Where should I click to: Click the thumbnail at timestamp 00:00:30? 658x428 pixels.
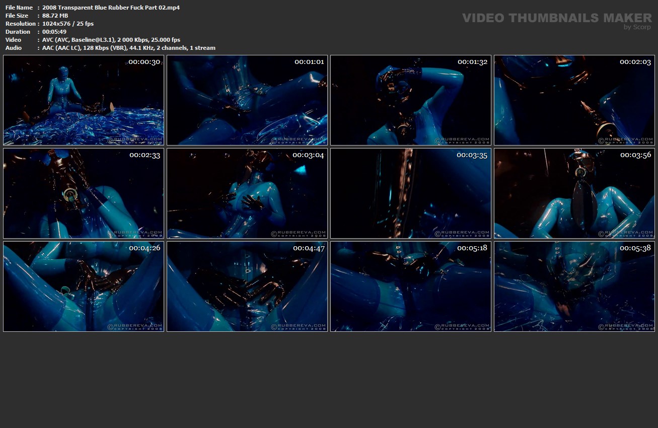coord(84,100)
